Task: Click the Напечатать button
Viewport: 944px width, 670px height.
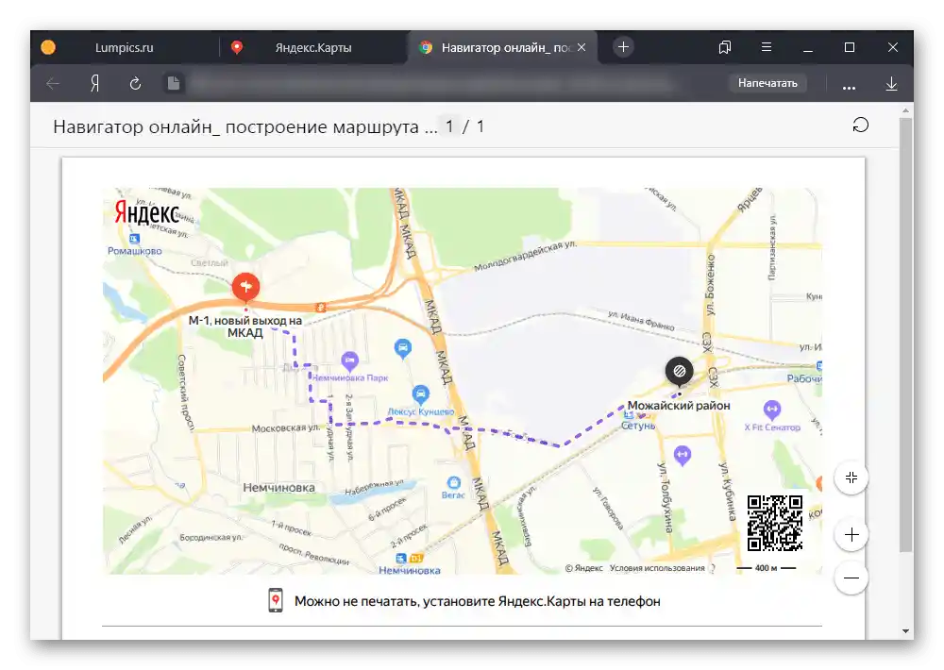Action: tap(767, 83)
